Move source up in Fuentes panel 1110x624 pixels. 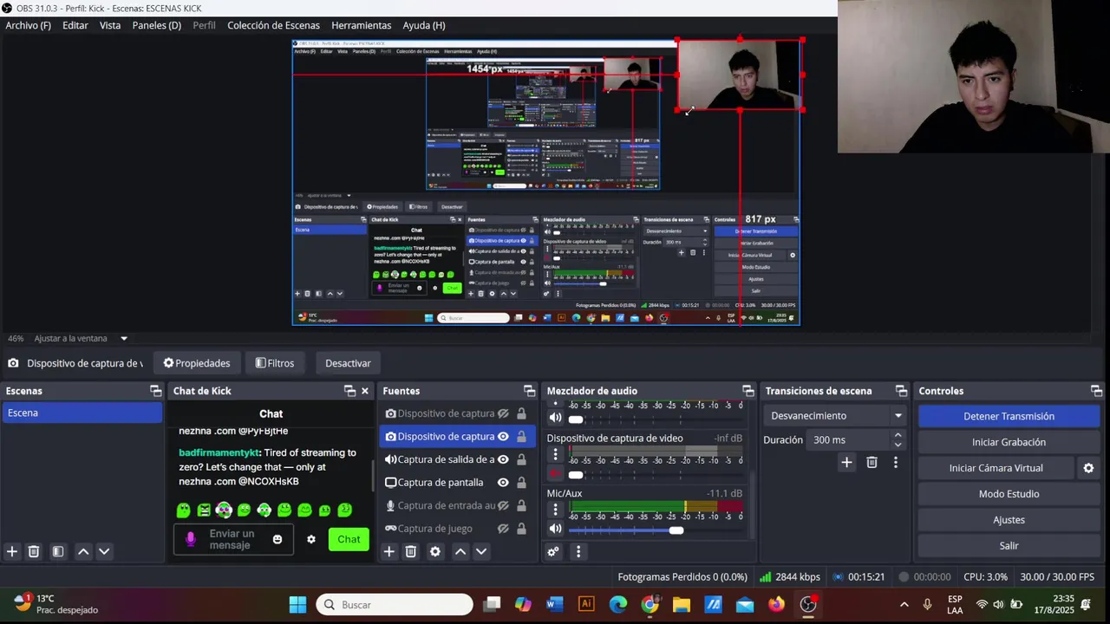(x=460, y=551)
